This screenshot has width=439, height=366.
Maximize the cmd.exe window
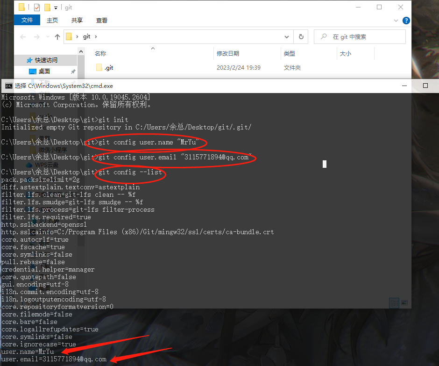click(x=425, y=86)
